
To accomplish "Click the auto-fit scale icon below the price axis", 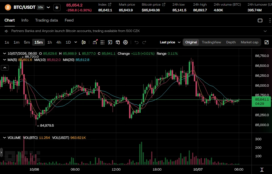I will 262,169.
